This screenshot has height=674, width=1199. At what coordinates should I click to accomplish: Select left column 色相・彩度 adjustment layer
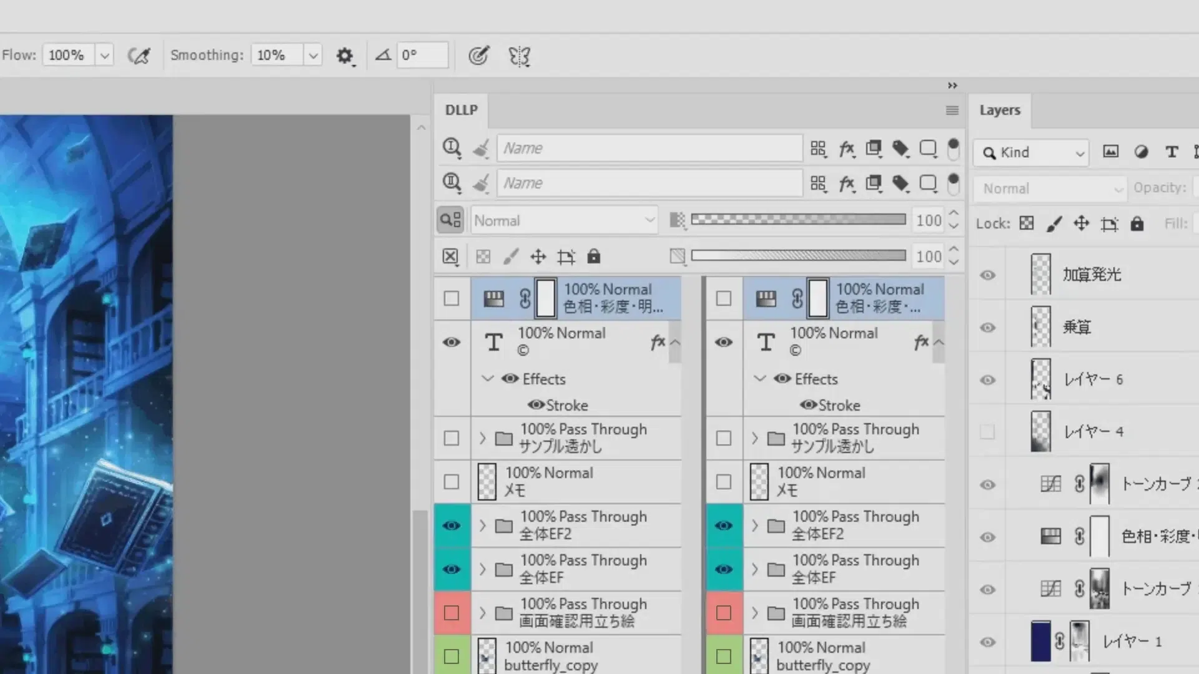tap(576, 298)
